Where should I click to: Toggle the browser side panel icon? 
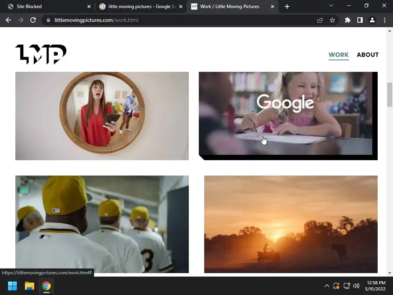click(360, 20)
